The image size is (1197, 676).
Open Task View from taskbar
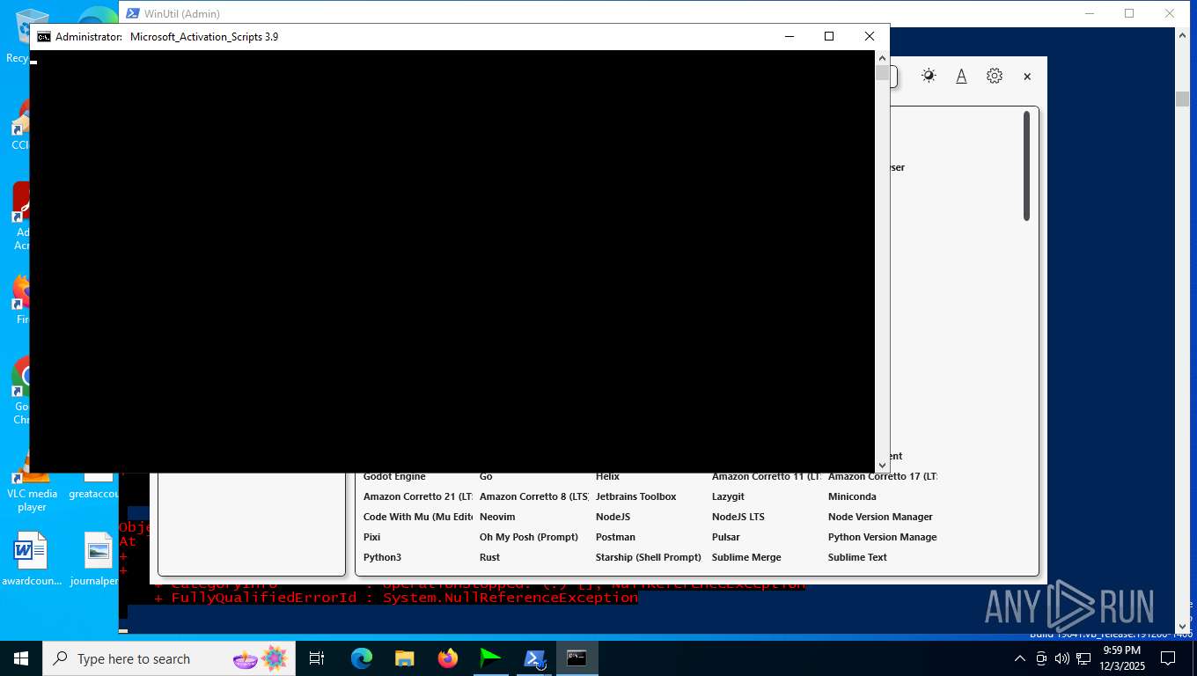pyautogui.click(x=317, y=658)
